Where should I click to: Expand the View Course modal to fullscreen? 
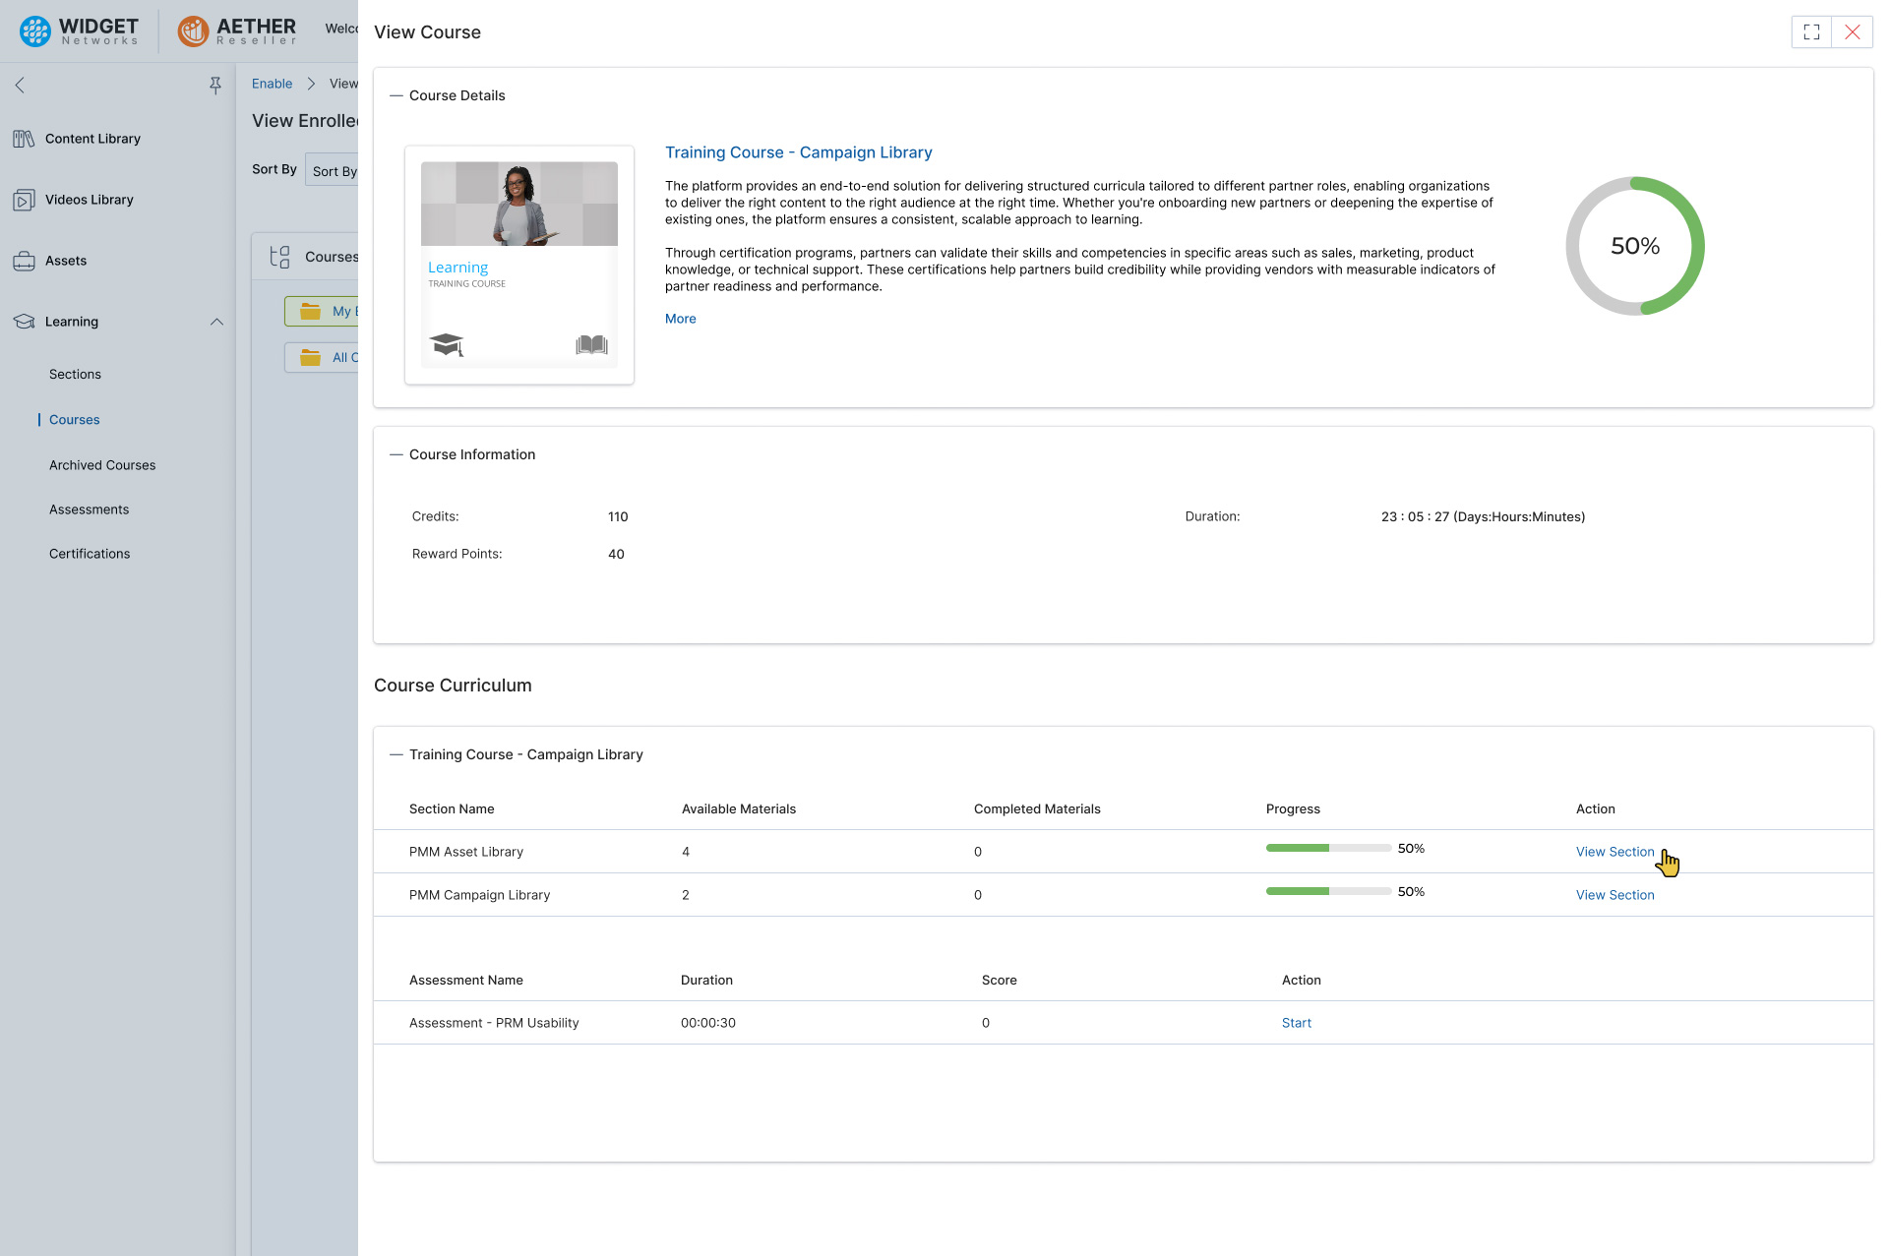pos(1811,31)
